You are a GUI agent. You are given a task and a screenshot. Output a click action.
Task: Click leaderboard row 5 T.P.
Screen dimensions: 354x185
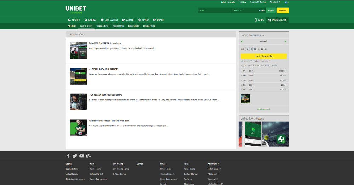(x=263, y=89)
